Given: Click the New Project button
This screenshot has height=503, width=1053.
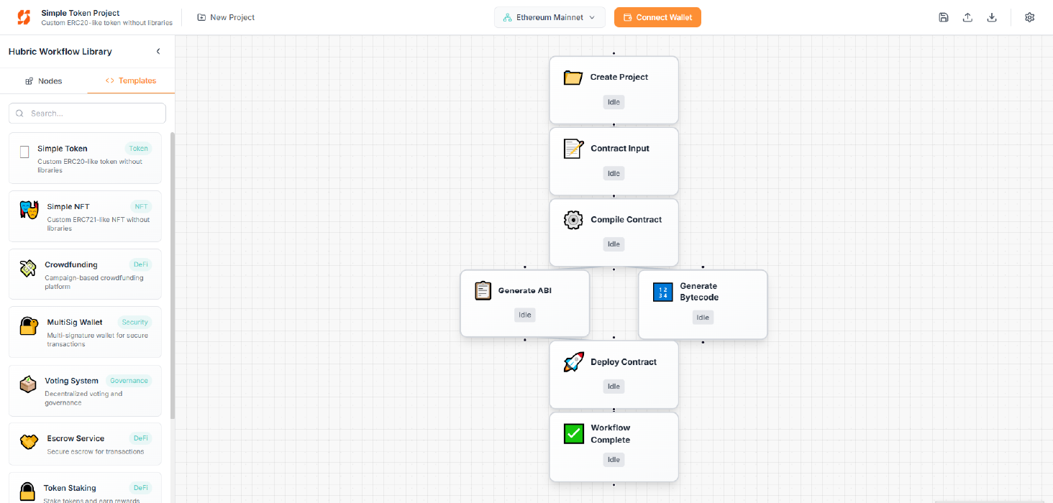Looking at the screenshot, I should pos(226,17).
